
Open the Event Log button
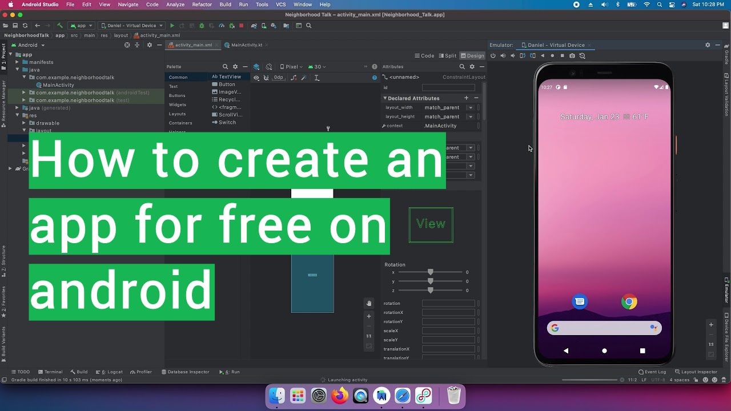[652, 372]
